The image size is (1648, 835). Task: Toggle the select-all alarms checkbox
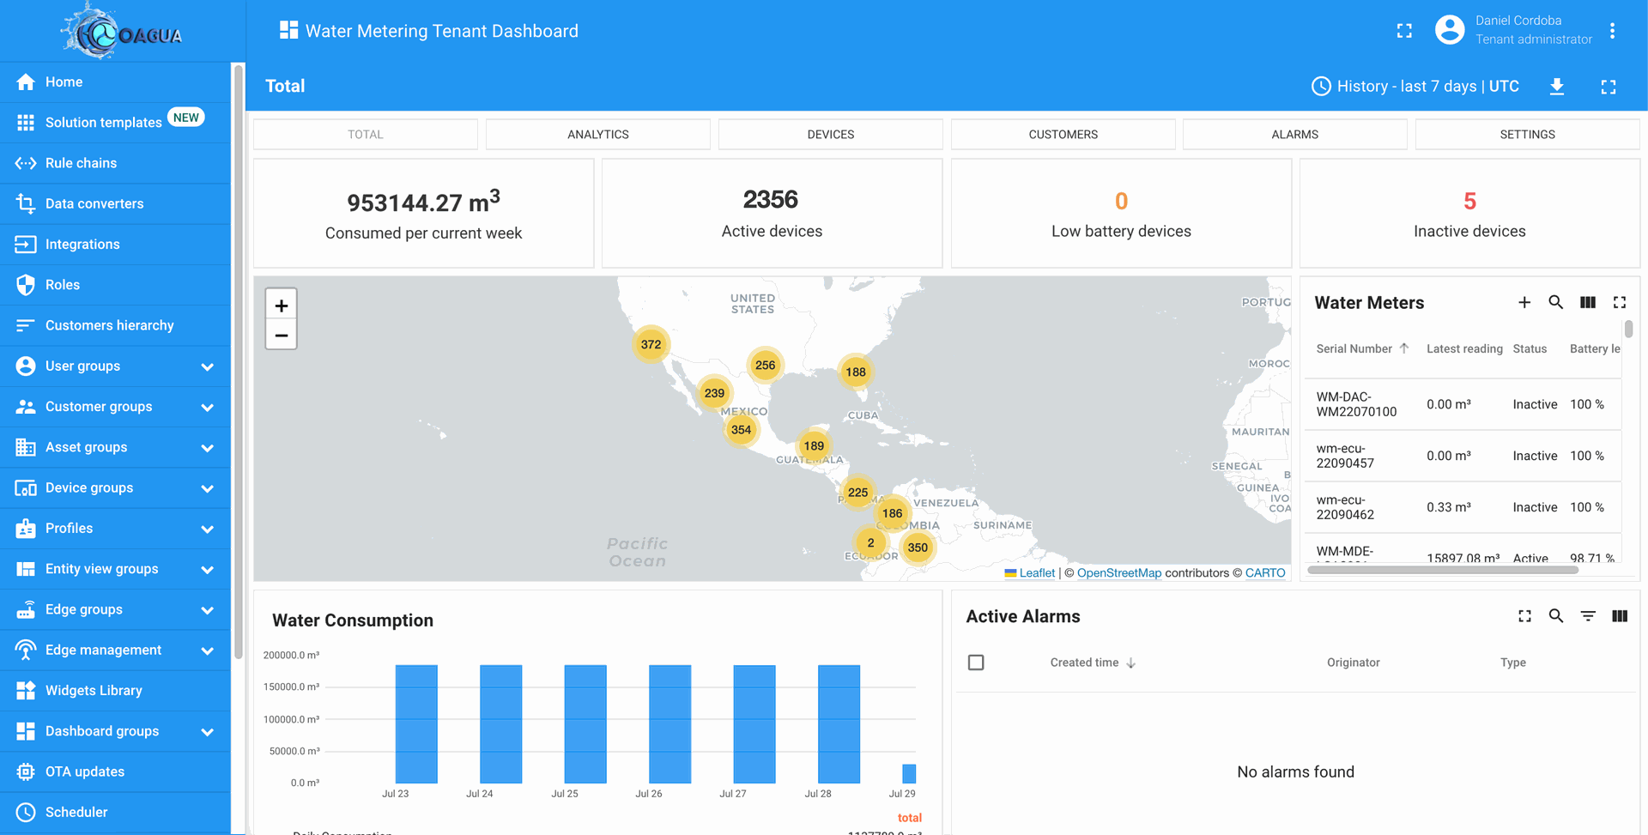[x=976, y=663]
